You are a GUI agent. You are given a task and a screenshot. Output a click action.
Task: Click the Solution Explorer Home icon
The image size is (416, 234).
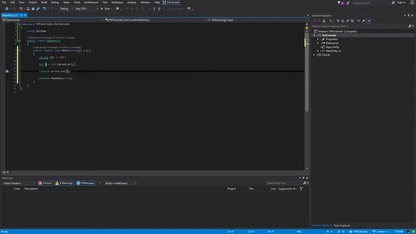[x=324, y=21]
